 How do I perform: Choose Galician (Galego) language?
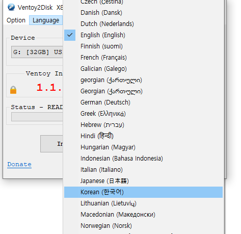pyautogui.click(x=143, y=69)
